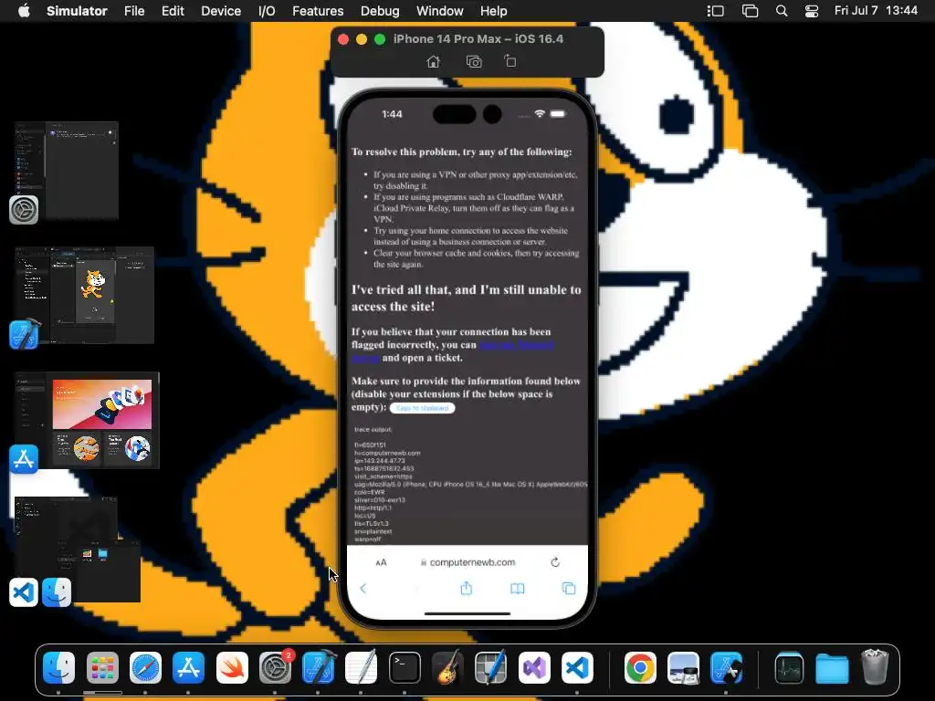Rotate the simulated device with the rotate icon
Viewport: 935px width, 701px height.
(510, 61)
